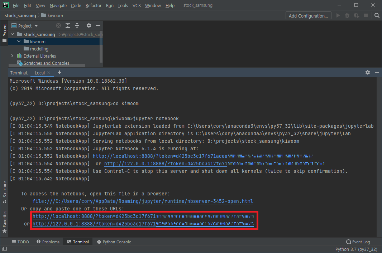Open the Python Console tool window
382x253 pixels.
114,242
